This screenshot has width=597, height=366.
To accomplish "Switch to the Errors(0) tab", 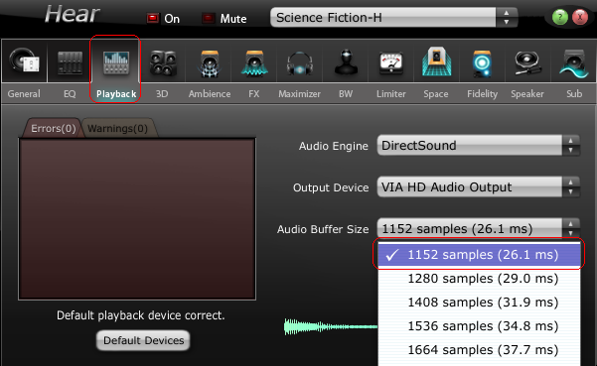I will tap(53, 129).
